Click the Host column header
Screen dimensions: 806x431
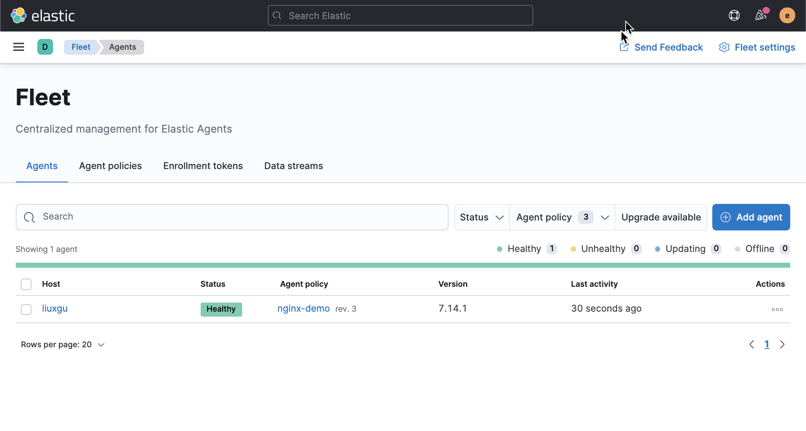(x=51, y=284)
